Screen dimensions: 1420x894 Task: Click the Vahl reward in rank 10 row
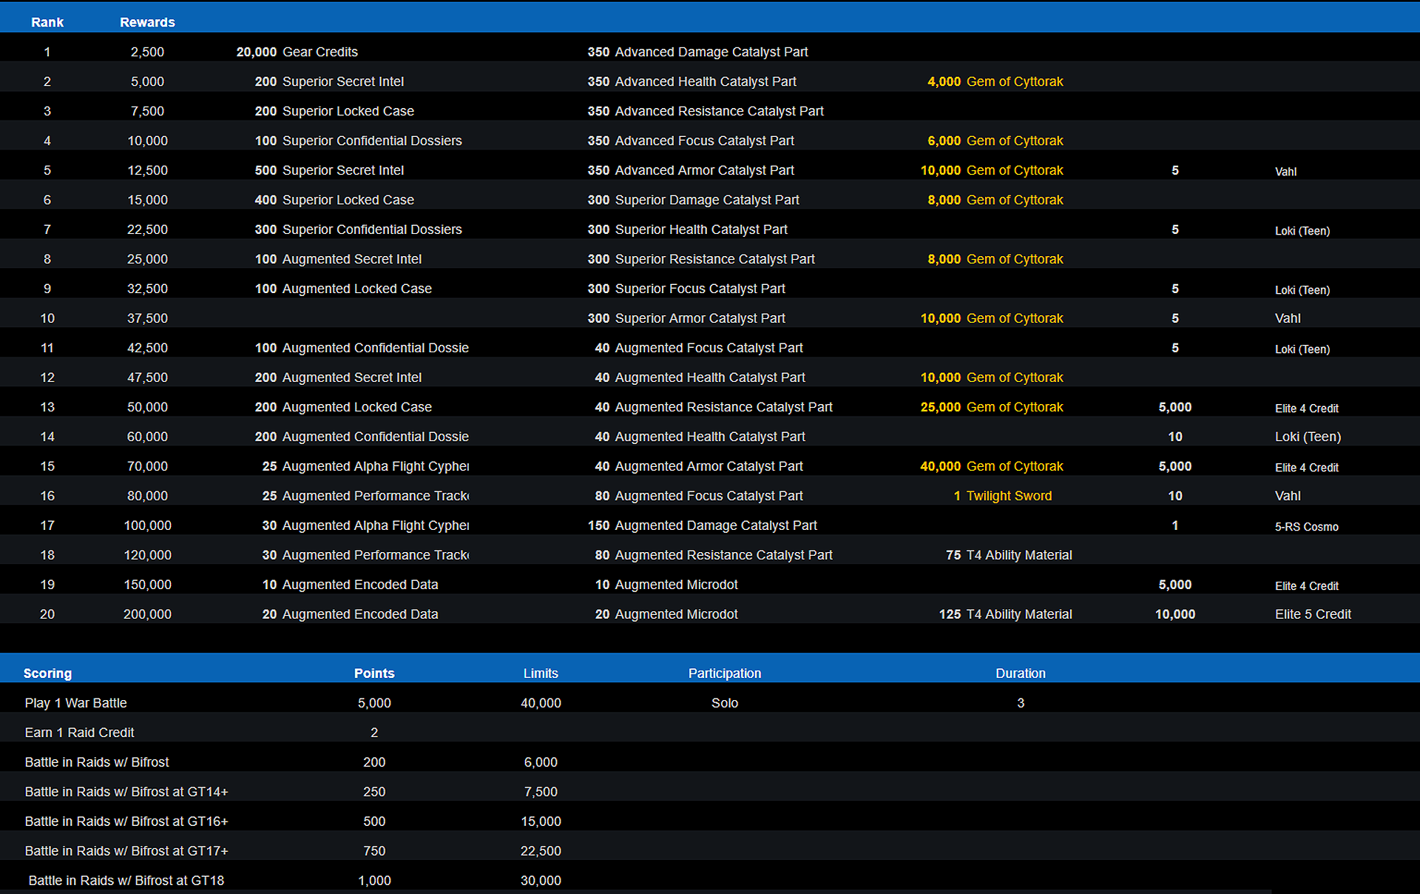pos(1288,318)
